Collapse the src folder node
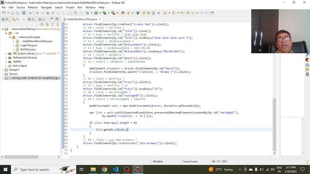The width and height of the screenshot is (310, 174). coord(6,33)
